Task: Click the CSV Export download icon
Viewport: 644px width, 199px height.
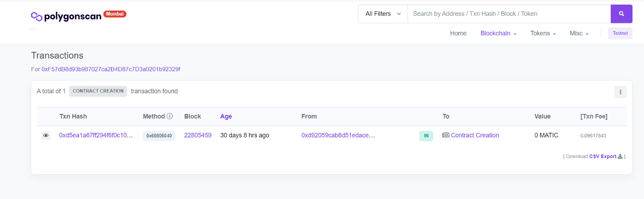Action: (x=620, y=156)
